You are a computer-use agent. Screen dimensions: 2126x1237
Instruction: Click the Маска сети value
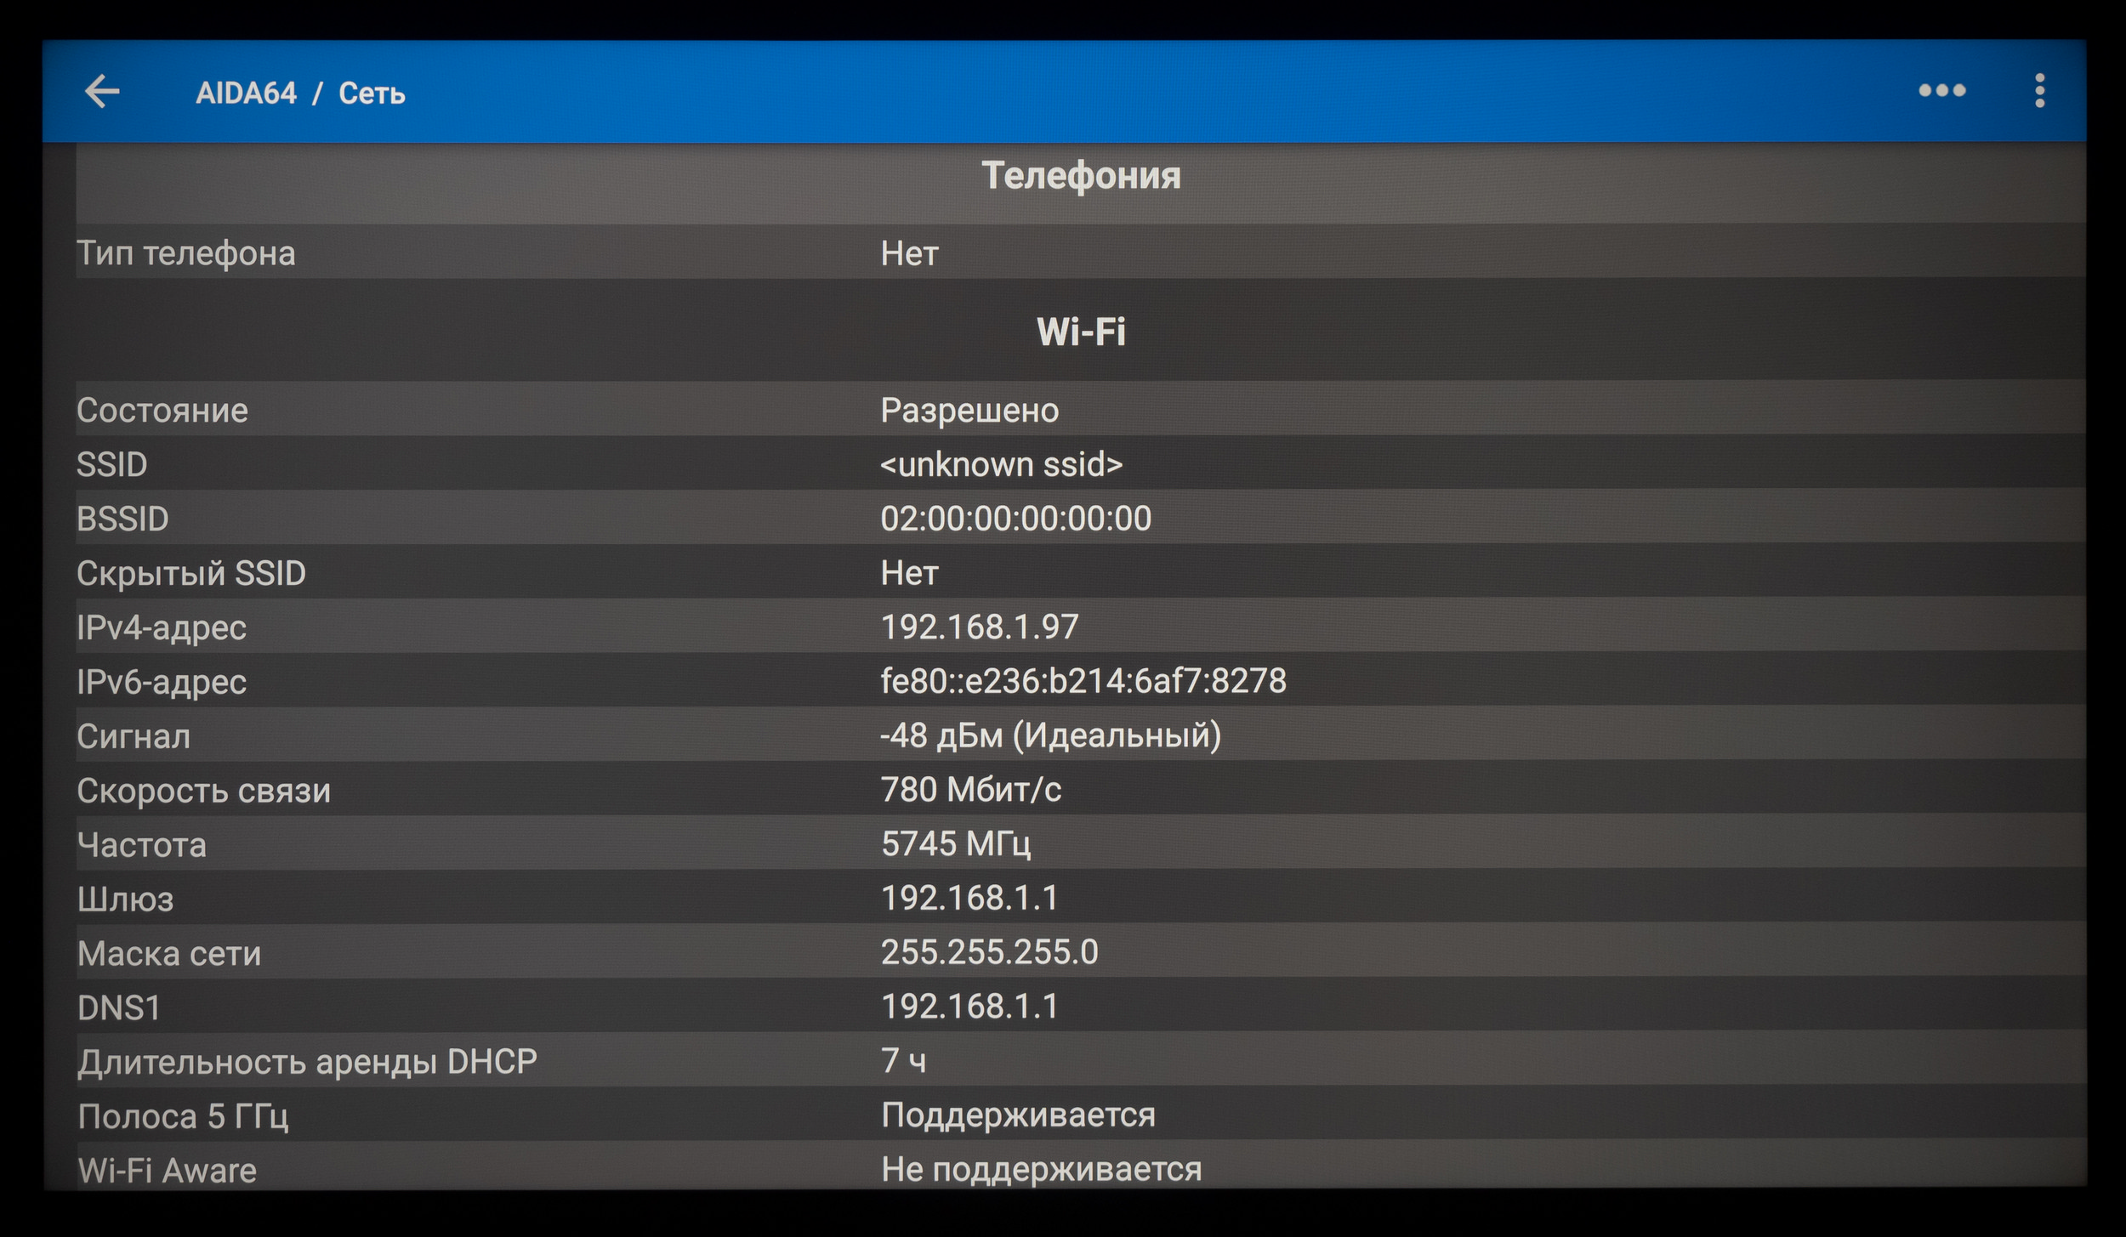pos(989,952)
